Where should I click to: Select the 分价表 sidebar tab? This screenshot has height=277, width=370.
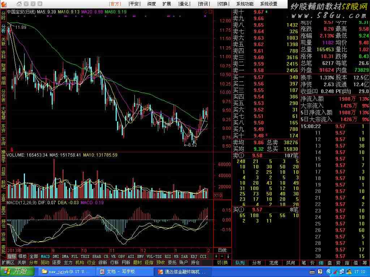3,96
